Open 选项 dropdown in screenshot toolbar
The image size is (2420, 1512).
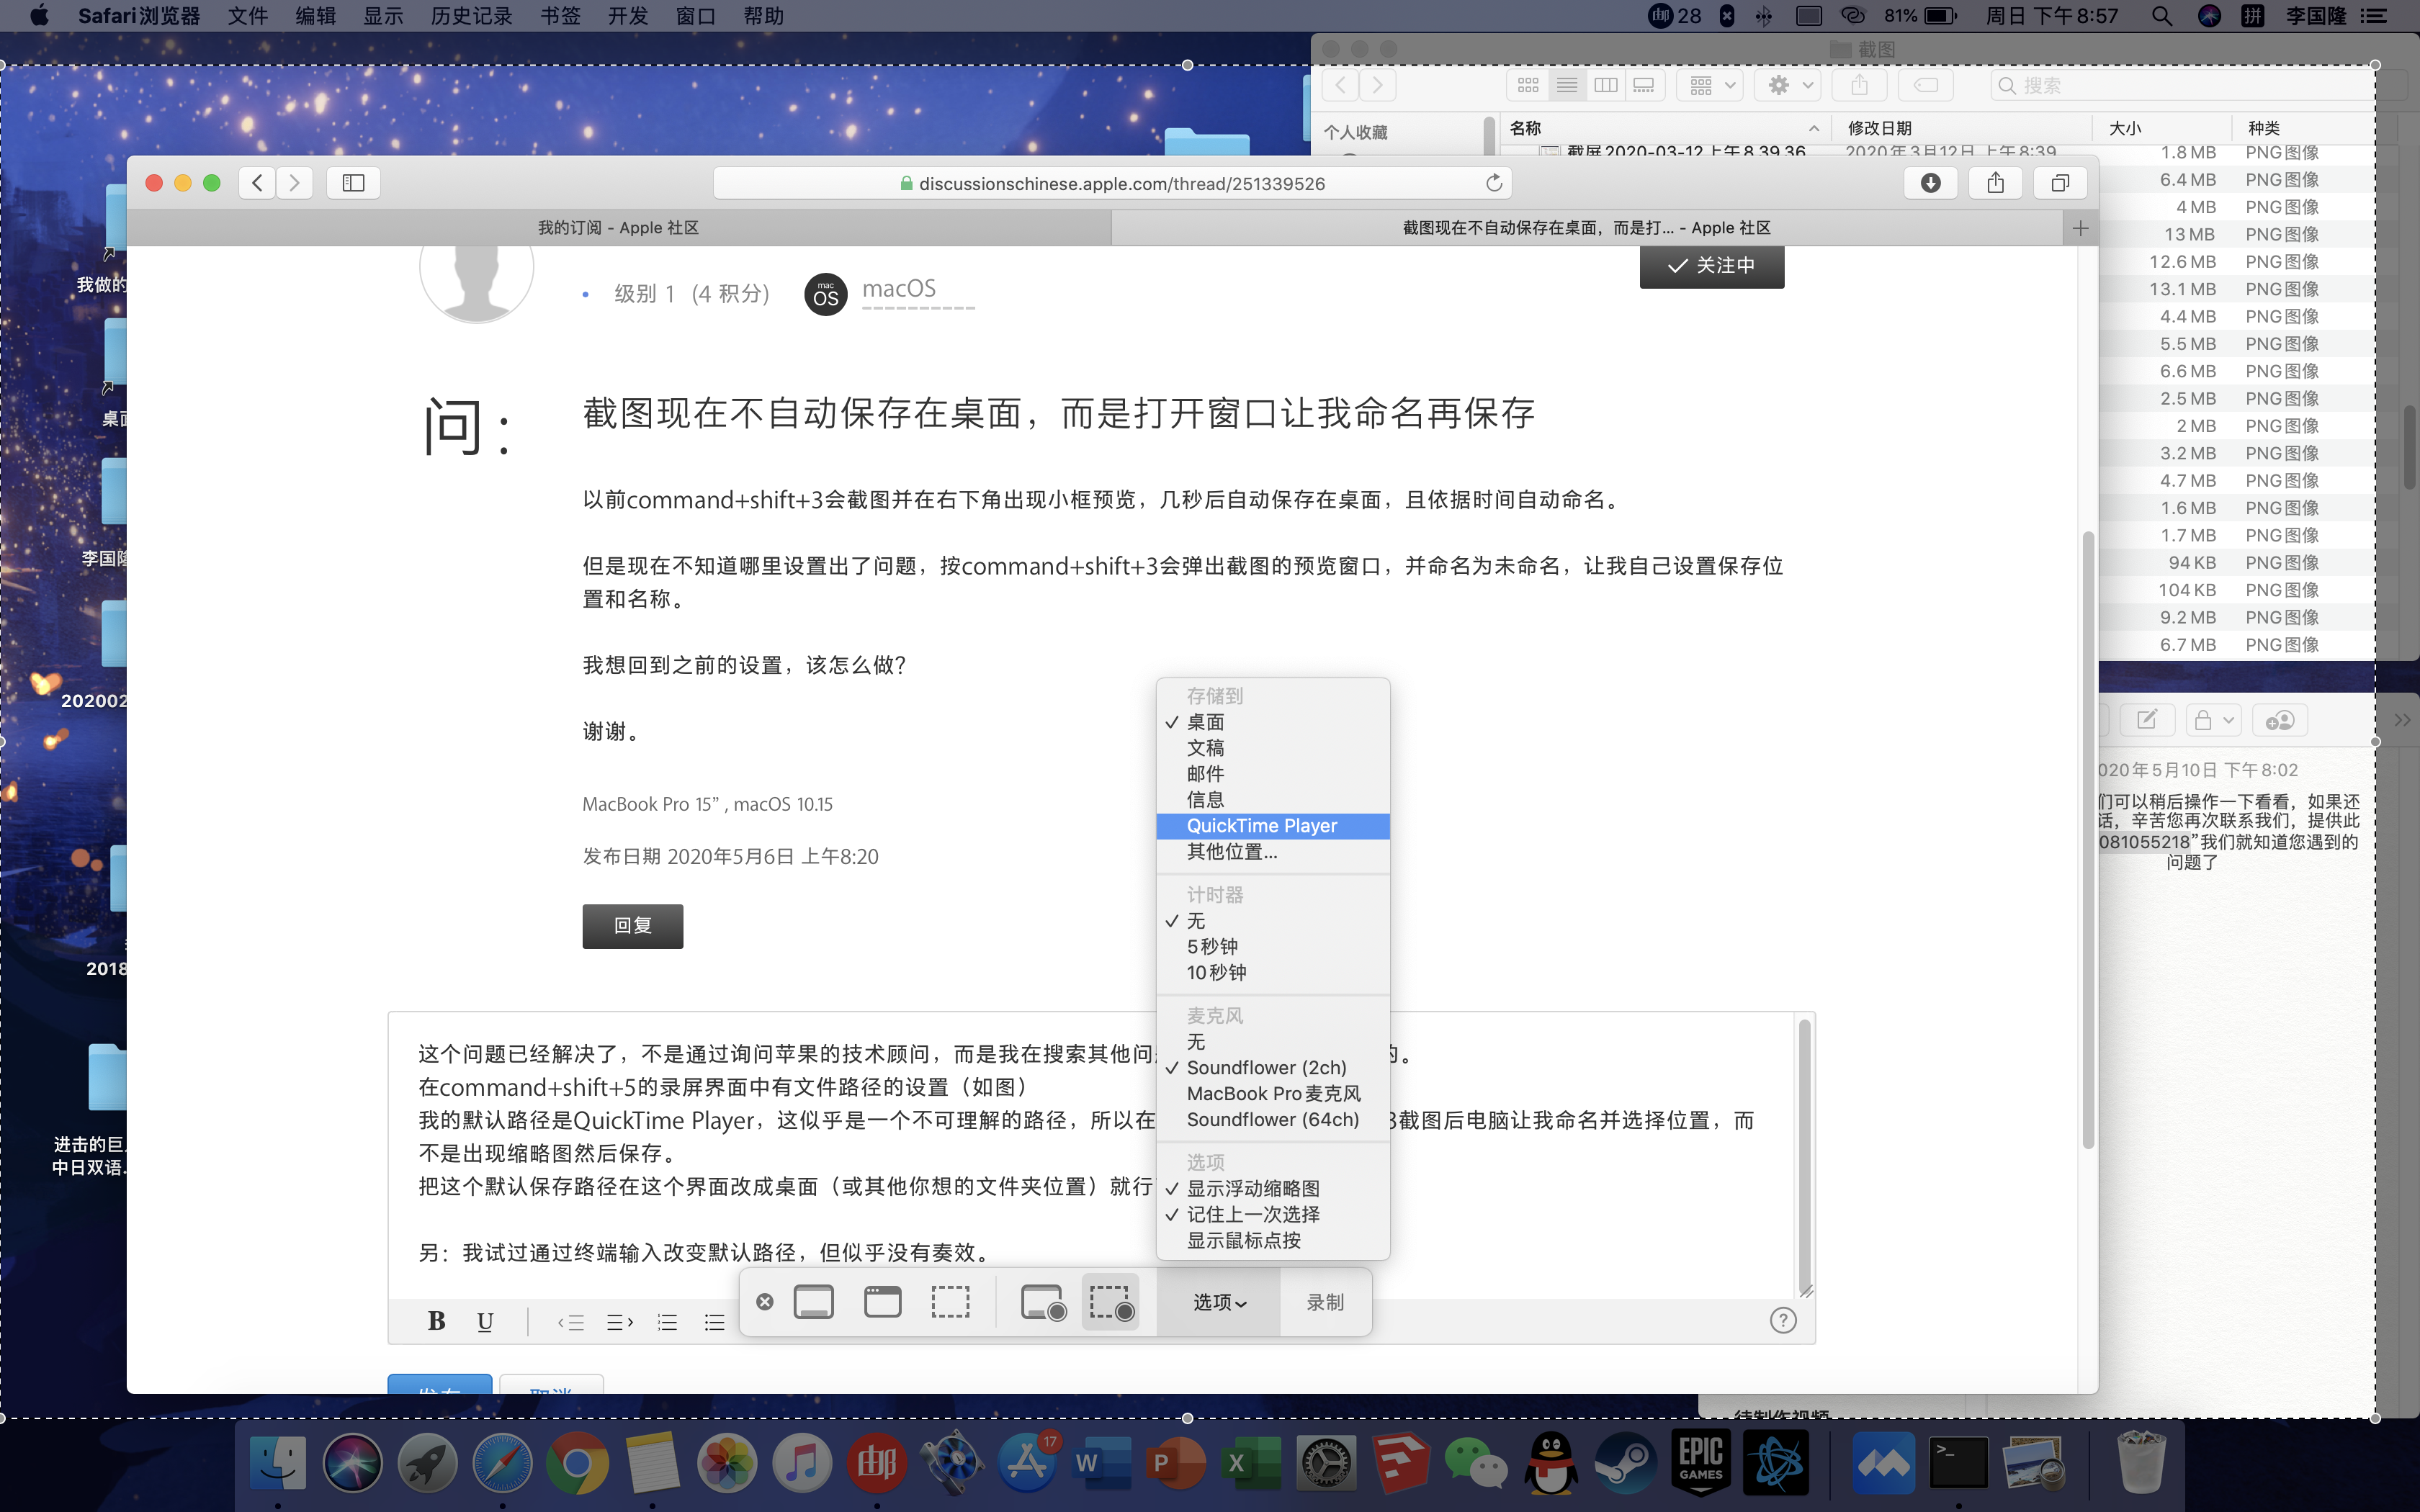click(1219, 1302)
